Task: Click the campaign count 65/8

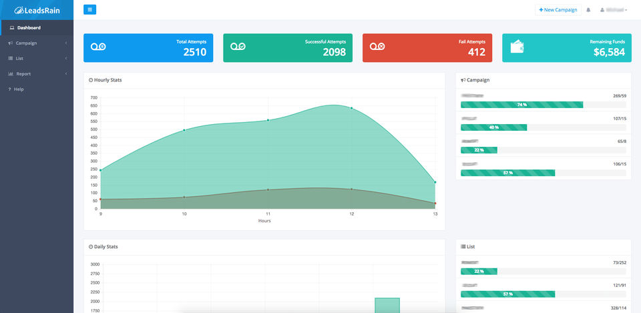Action: (x=622, y=141)
